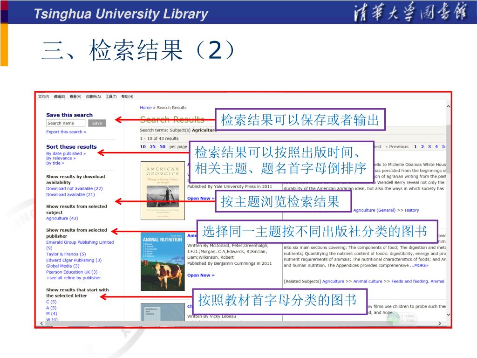Screen dimensions: 477x358
Task: Open Agriculture subject under Animal Nutrition
Action: click(x=333, y=281)
